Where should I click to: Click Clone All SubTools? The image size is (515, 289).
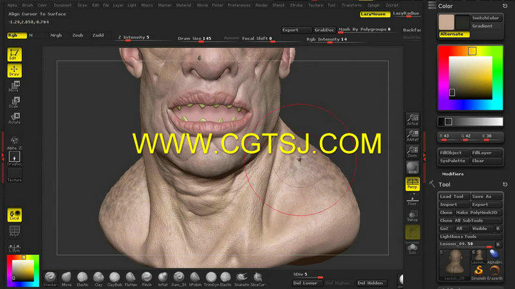[470, 220]
